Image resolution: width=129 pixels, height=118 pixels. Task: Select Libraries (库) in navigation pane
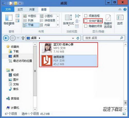pyautogui.click(x=10, y=70)
